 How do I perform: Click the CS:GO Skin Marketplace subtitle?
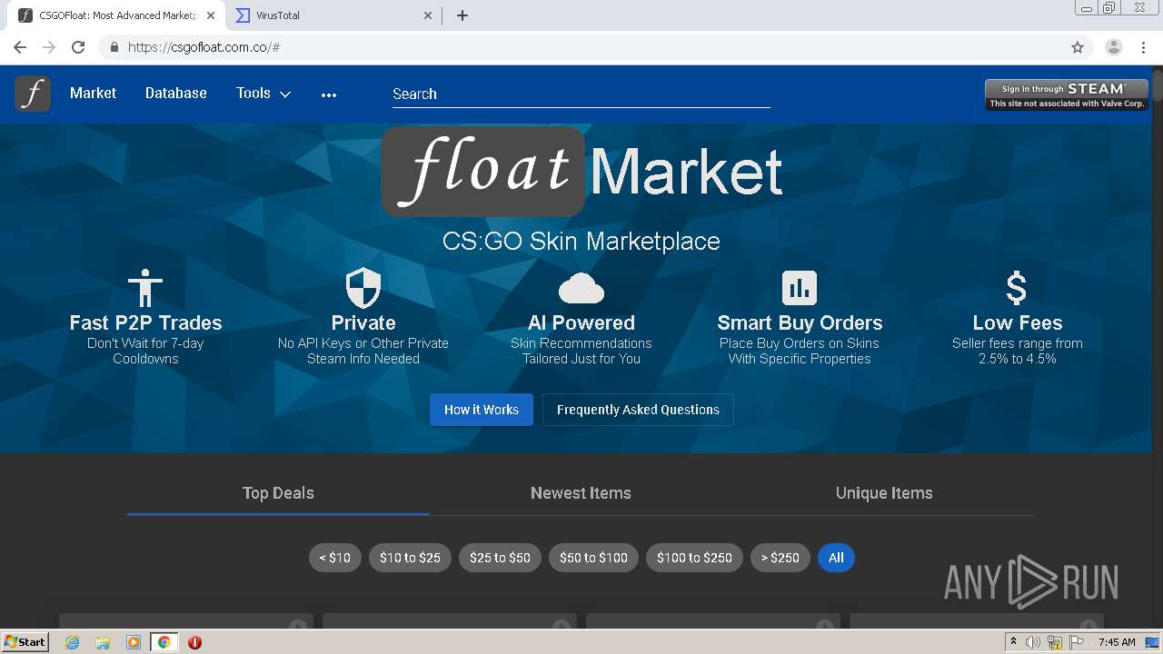581,242
